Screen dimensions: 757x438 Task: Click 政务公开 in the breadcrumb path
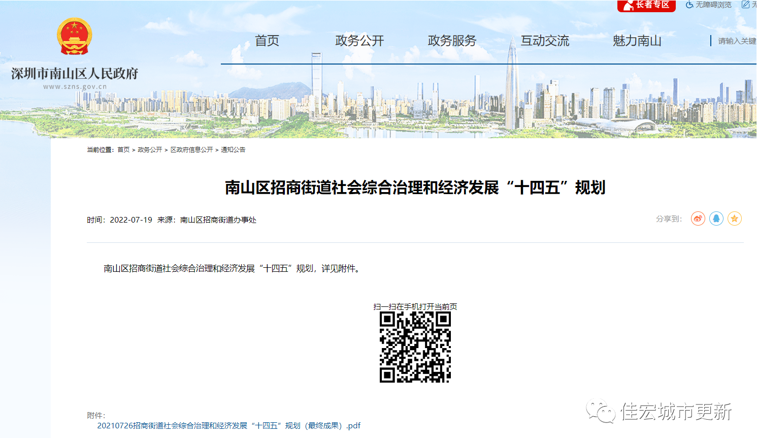click(x=150, y=150)
